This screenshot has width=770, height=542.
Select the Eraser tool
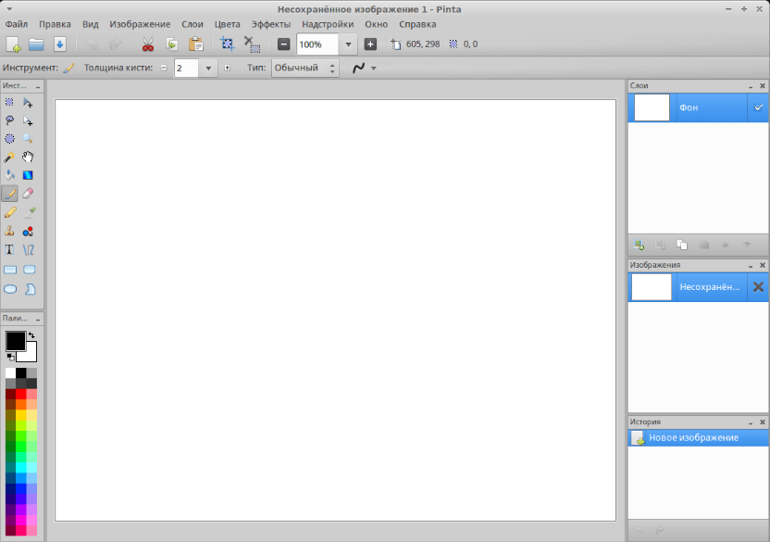click(x=28, y=194)
